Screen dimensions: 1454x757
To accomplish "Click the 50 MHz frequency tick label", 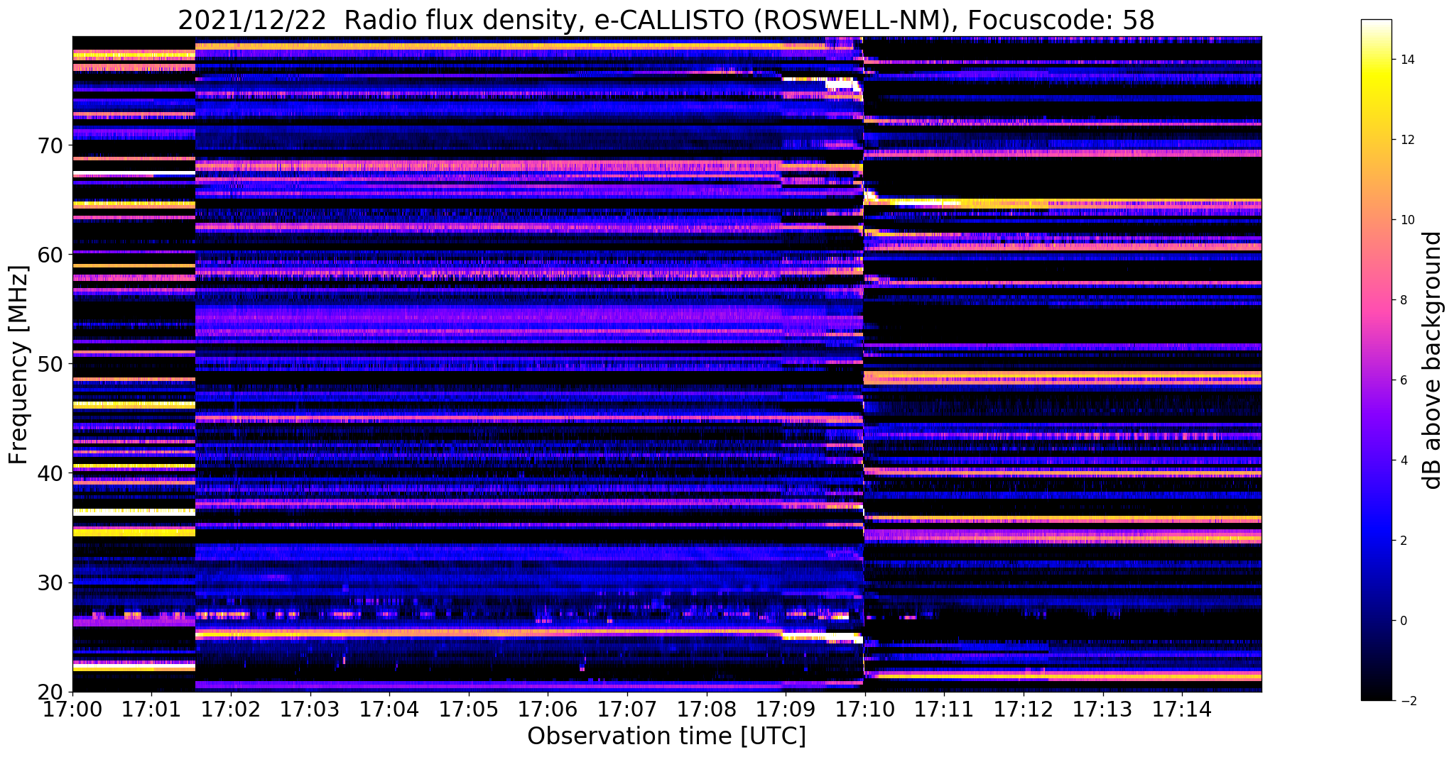I will tap(51, 364).
